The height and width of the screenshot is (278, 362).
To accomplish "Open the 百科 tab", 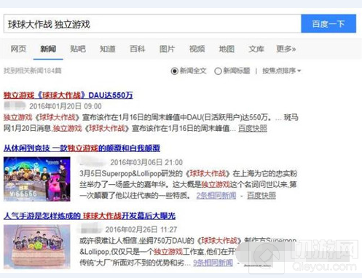I will 138,49.
